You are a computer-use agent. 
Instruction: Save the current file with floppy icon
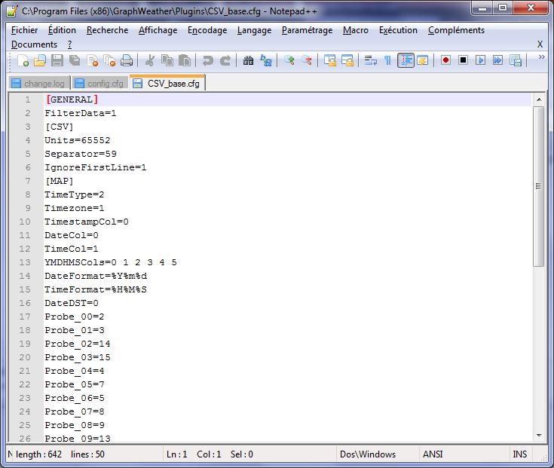click(x=57, y=60)
